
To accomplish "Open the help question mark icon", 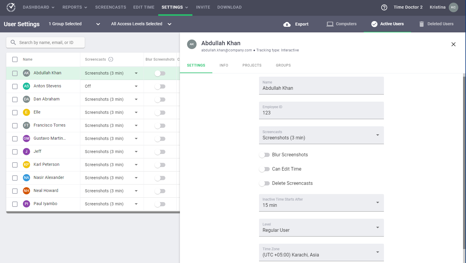I will (384, 7).
